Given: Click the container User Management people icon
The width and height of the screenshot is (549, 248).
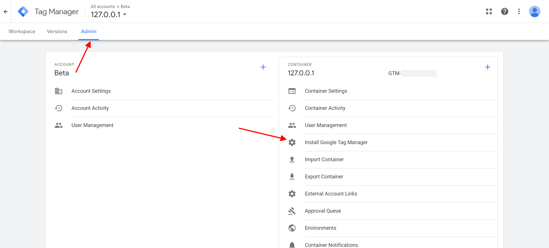Looking at the screenshot, I should [x=292, y=125].
